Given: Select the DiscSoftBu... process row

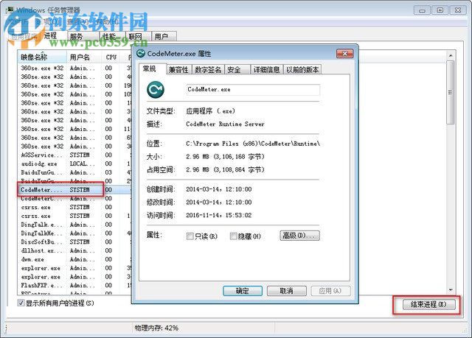Looking at the screenshot, I should tap(74, 242).
